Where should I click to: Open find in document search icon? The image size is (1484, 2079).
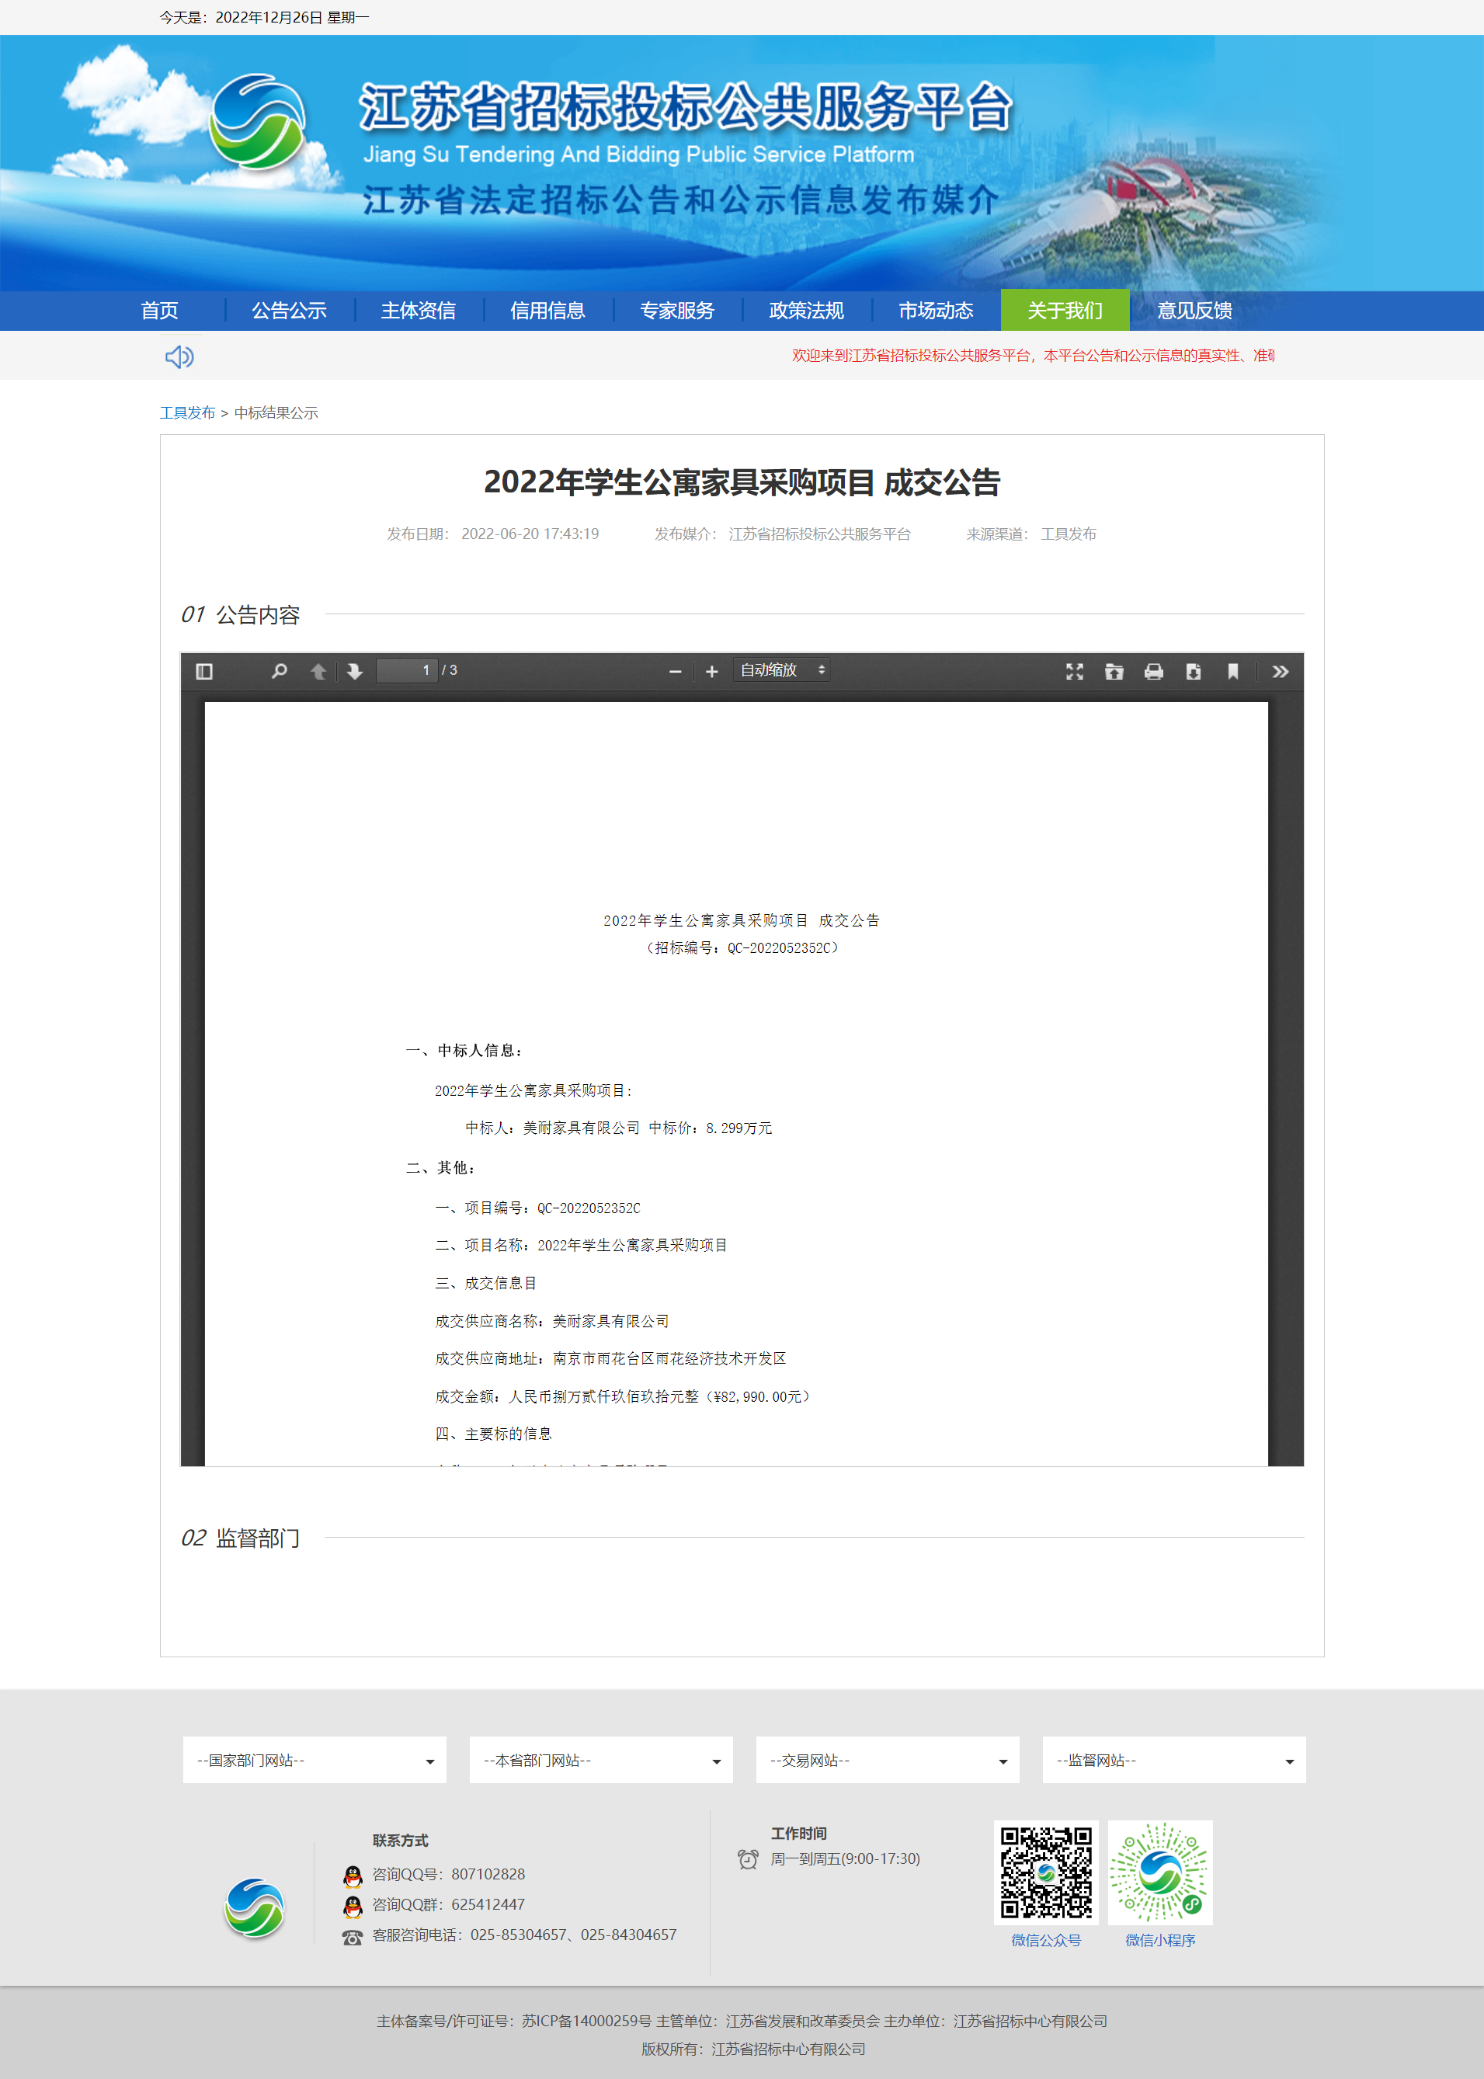click(280, 672)
